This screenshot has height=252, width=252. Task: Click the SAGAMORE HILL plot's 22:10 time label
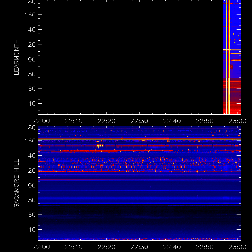[x=74, y=247]
